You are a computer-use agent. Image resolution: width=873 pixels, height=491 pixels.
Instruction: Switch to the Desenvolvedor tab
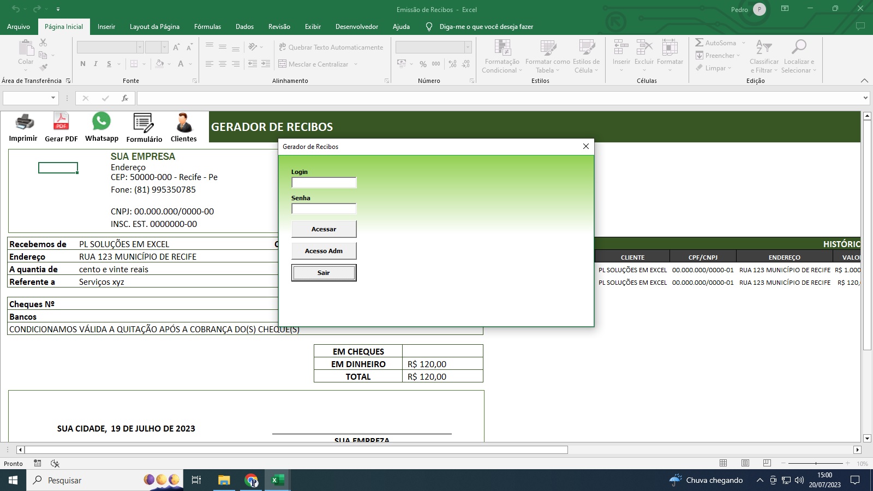[357, 26]
